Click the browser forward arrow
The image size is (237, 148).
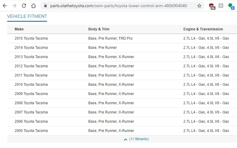click(x=14, y=6)
